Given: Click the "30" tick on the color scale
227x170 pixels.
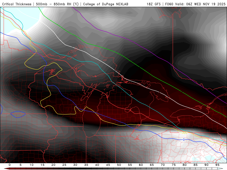Looking at the screenshot, I should (75, 165).
